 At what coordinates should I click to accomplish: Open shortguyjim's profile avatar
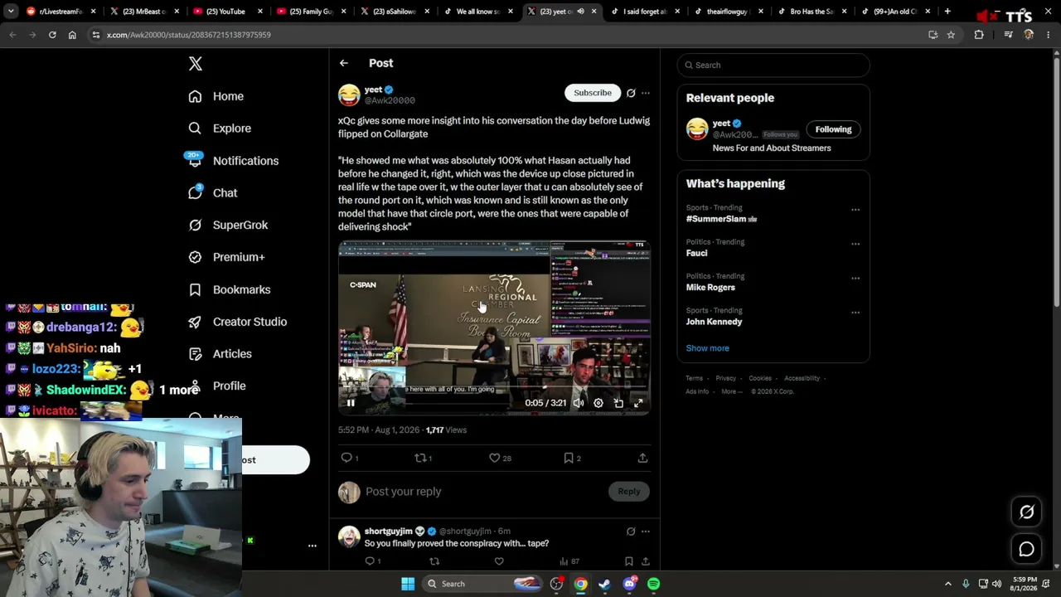349,536
